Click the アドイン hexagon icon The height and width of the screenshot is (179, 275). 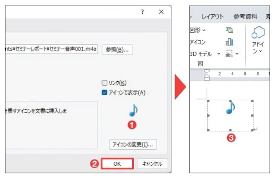click(258, 32)
